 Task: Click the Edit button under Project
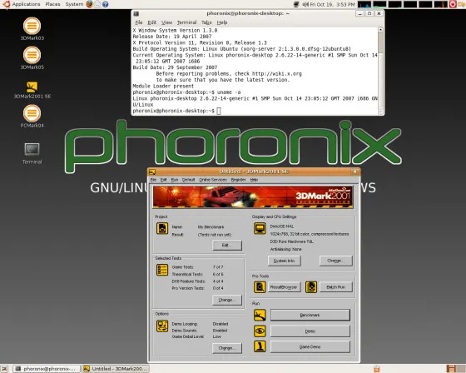pos(227,245)
